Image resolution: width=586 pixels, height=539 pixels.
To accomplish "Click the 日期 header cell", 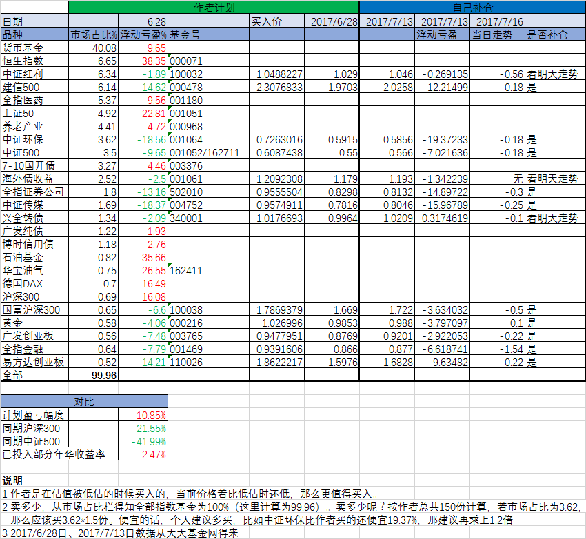I will click(34, 21).
